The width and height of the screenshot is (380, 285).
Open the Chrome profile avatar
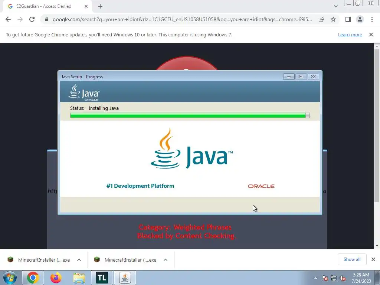[x=360, y=19]
